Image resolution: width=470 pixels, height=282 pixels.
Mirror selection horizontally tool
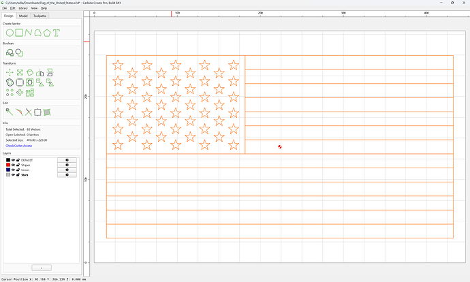pos(40,72)
